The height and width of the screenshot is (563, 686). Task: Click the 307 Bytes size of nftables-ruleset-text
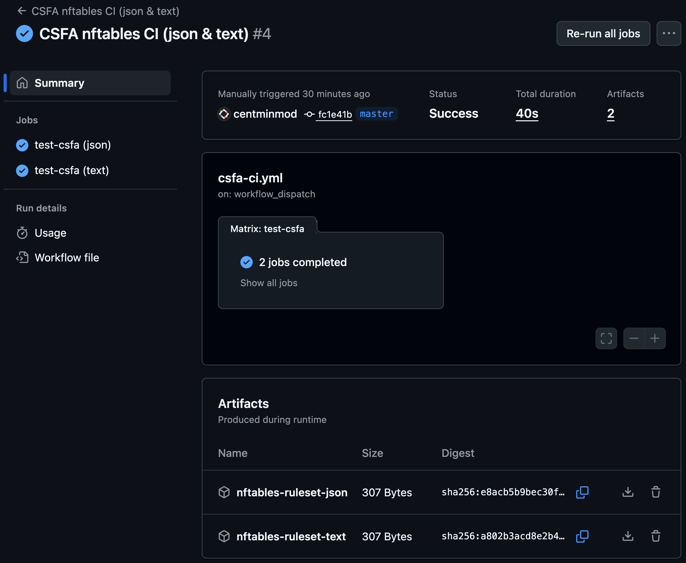(387, 536)
